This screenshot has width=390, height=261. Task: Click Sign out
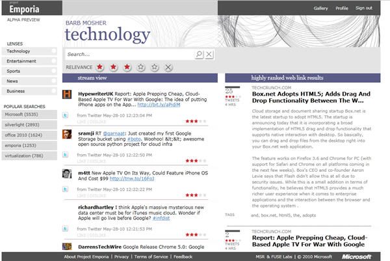[x=364, y=8]
